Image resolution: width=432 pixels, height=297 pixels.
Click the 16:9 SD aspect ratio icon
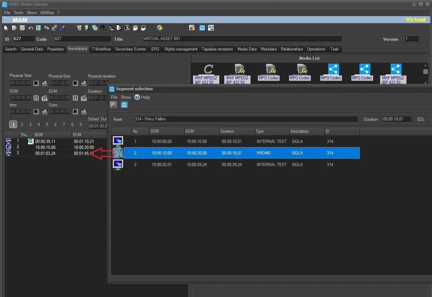pos(211,28)
